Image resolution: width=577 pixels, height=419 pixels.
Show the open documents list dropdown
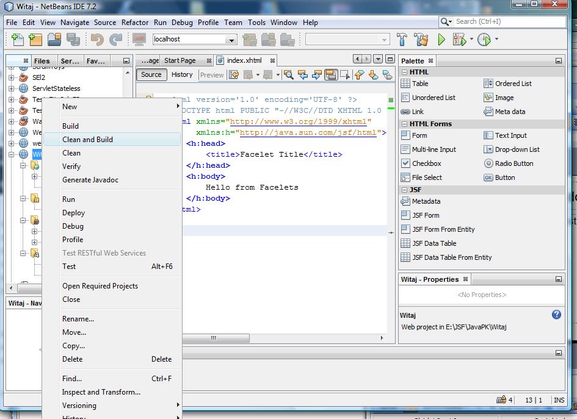[378, 59]
